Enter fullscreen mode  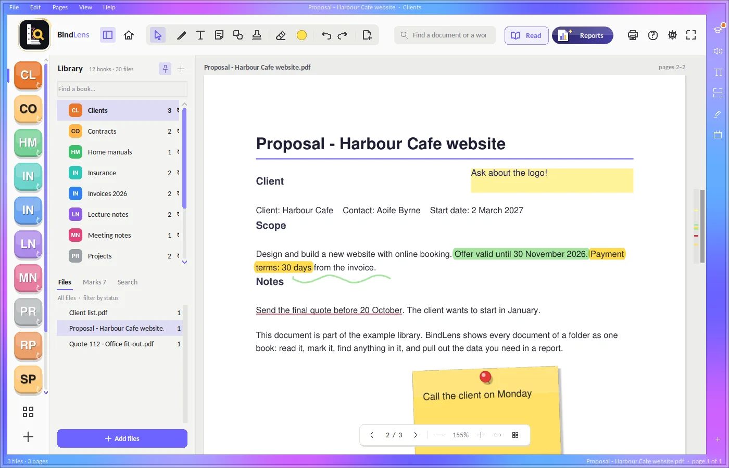(x=691, y=35)
